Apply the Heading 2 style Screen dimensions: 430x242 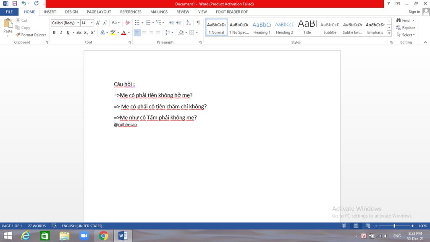(284, 27)
